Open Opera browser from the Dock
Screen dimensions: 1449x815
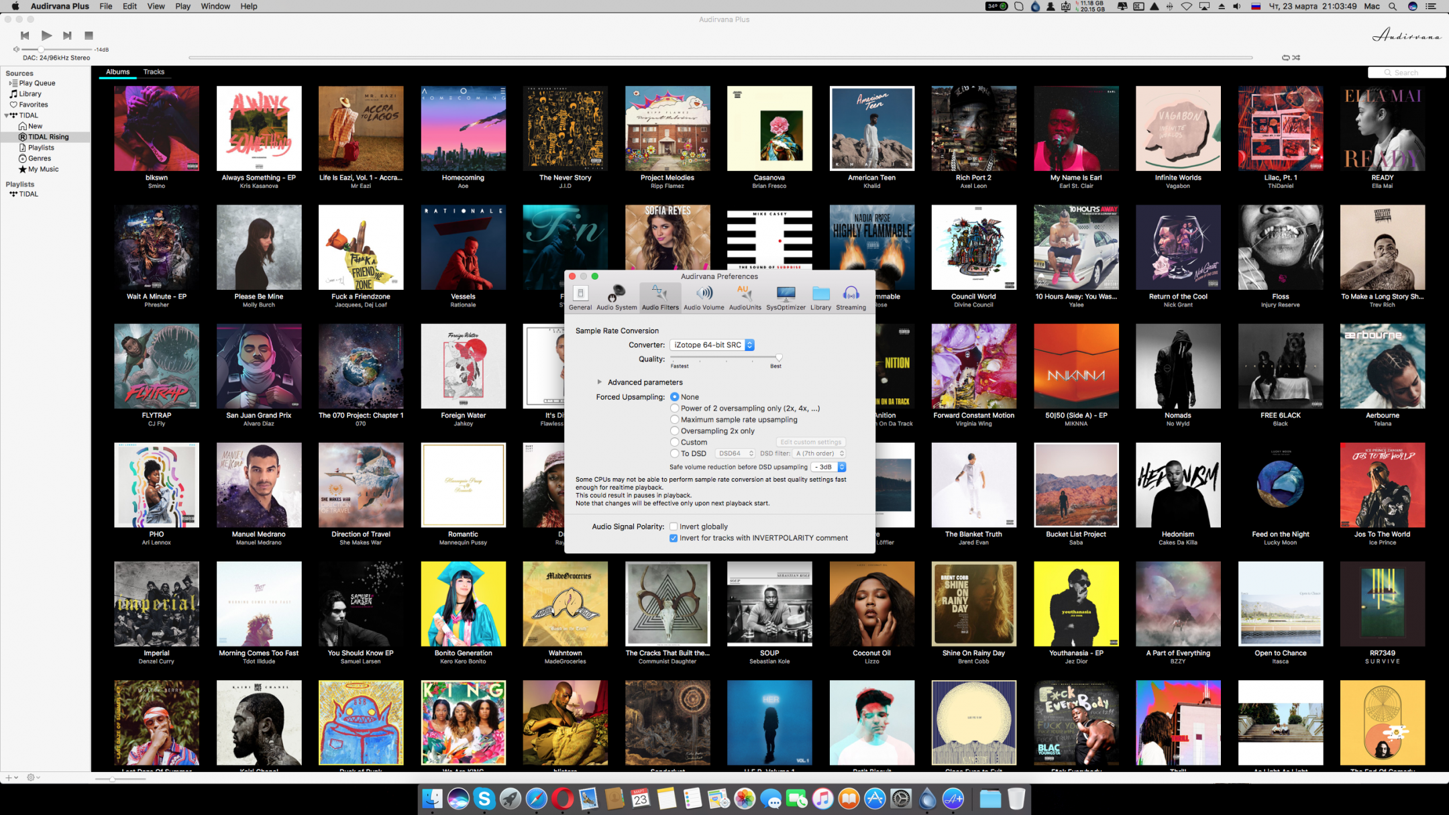(562, 798)
